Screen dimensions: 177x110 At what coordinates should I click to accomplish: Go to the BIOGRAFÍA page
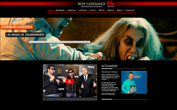[x=60, y=10]
